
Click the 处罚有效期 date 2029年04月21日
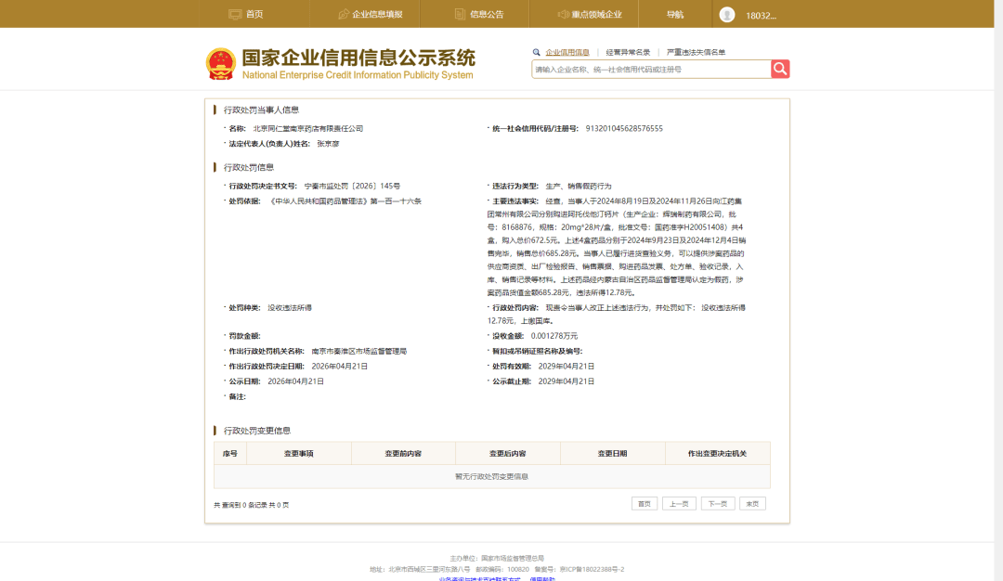click(567, 367)
